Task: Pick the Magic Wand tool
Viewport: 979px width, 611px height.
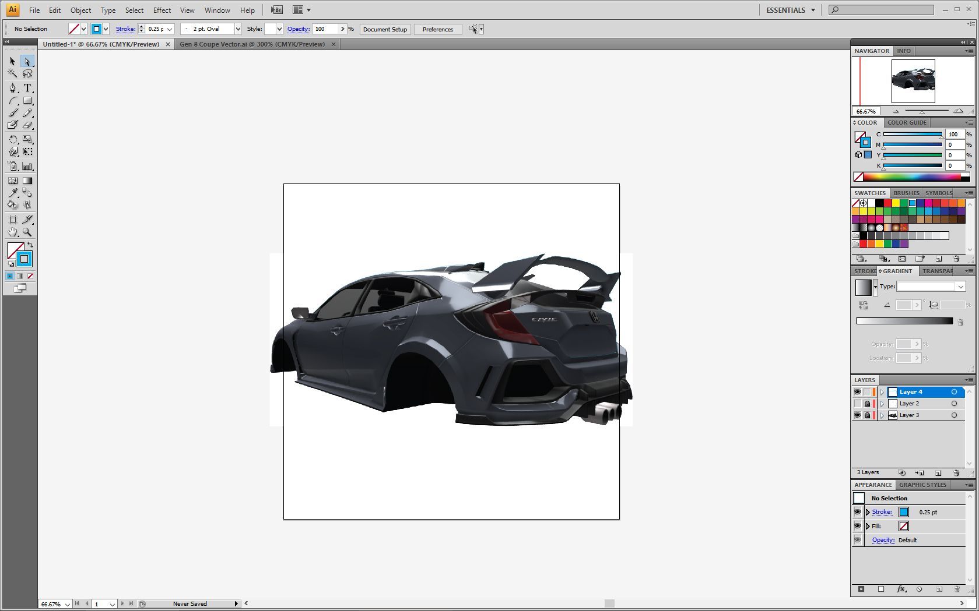Action: coord(13,73)
